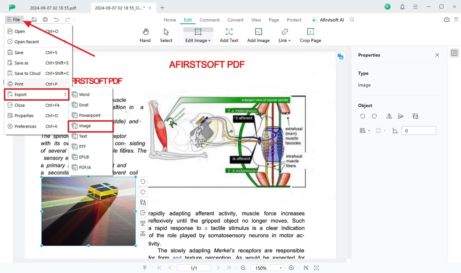This screenshot has height=273, width=461.
Task: Export the document to Word
Action: point(90,95)
